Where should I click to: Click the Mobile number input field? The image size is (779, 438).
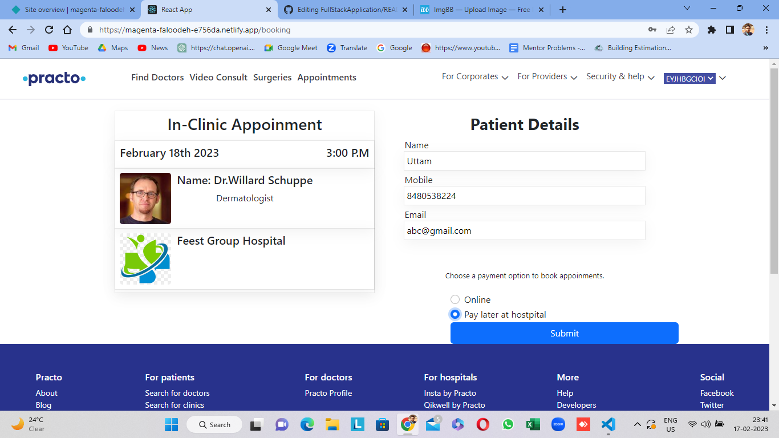click(525, 196)
